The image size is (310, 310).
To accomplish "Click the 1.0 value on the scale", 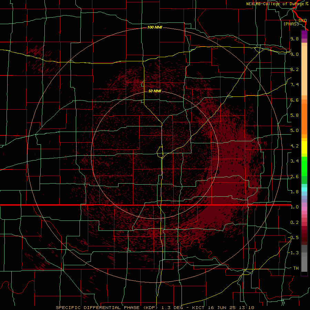I will coord(294,207).
